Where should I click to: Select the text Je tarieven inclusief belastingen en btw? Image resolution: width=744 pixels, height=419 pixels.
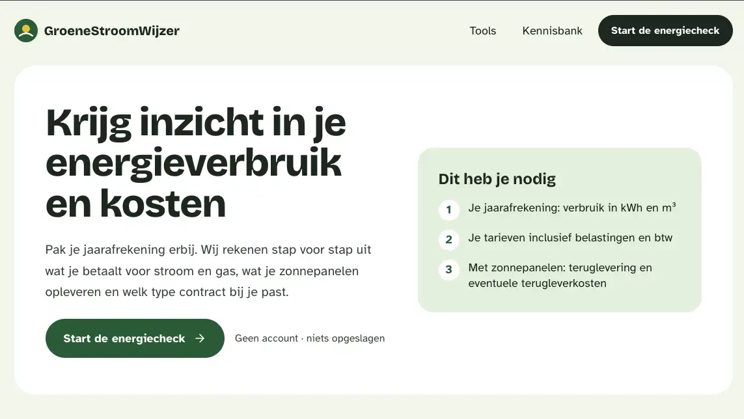(x=570, y=237)
